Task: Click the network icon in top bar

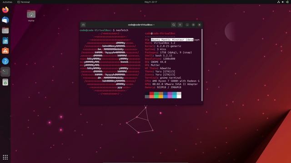Action: click(x=279, y=2)
